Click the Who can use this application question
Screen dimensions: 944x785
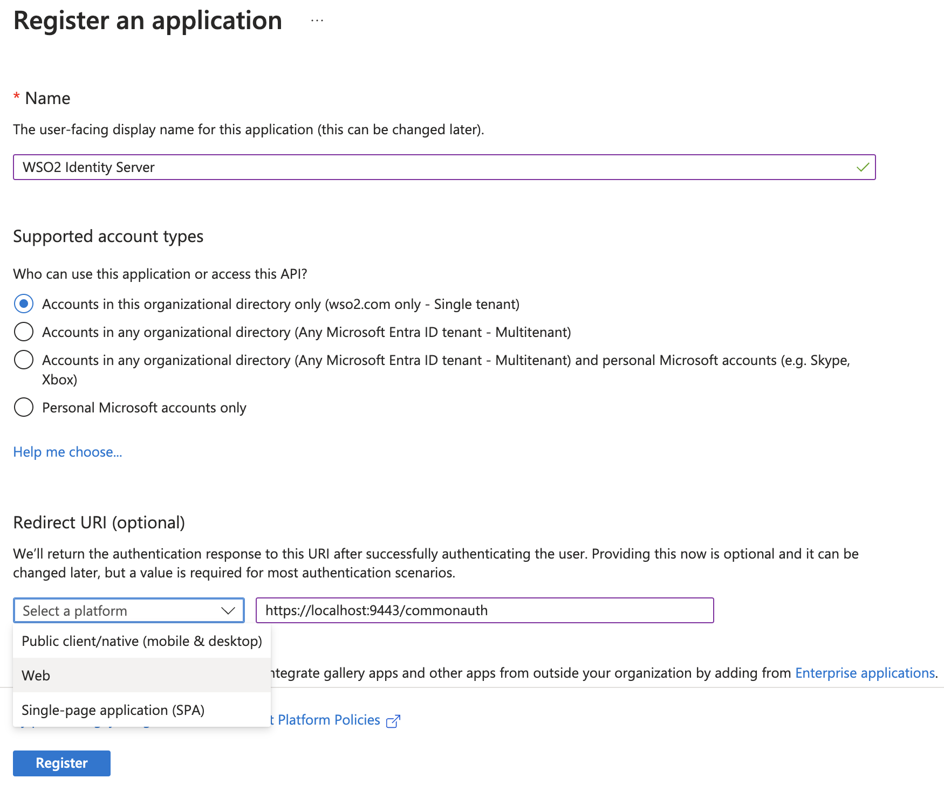[x=160, y=274]
